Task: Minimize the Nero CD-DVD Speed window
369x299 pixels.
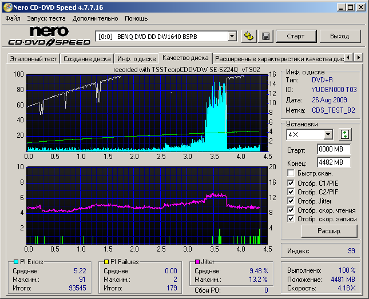Action: click(x=341, y=7)
